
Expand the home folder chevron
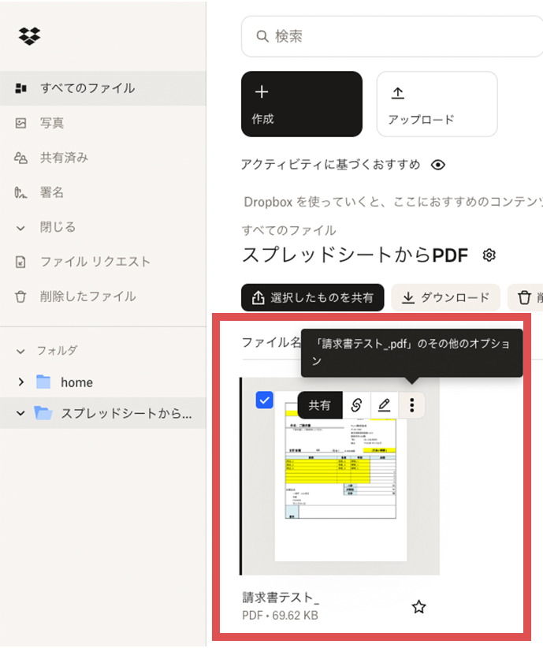[20, 382]
